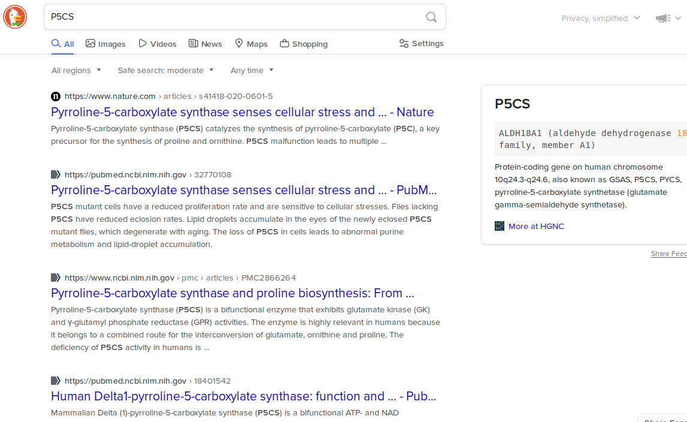Open the Safe search: moderate dropdown
The image size is (687, 422).
[166, 70]
